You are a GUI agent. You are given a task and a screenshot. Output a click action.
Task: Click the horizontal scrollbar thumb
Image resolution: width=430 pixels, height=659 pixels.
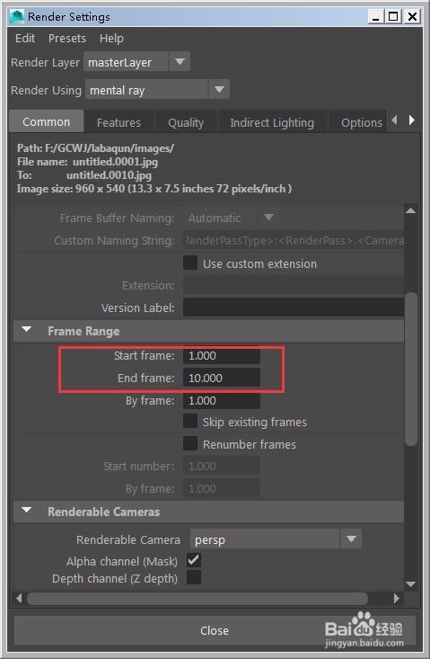coord(197,598)
